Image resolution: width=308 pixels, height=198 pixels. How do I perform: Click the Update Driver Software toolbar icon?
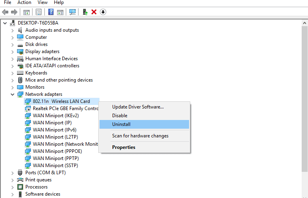85,12
